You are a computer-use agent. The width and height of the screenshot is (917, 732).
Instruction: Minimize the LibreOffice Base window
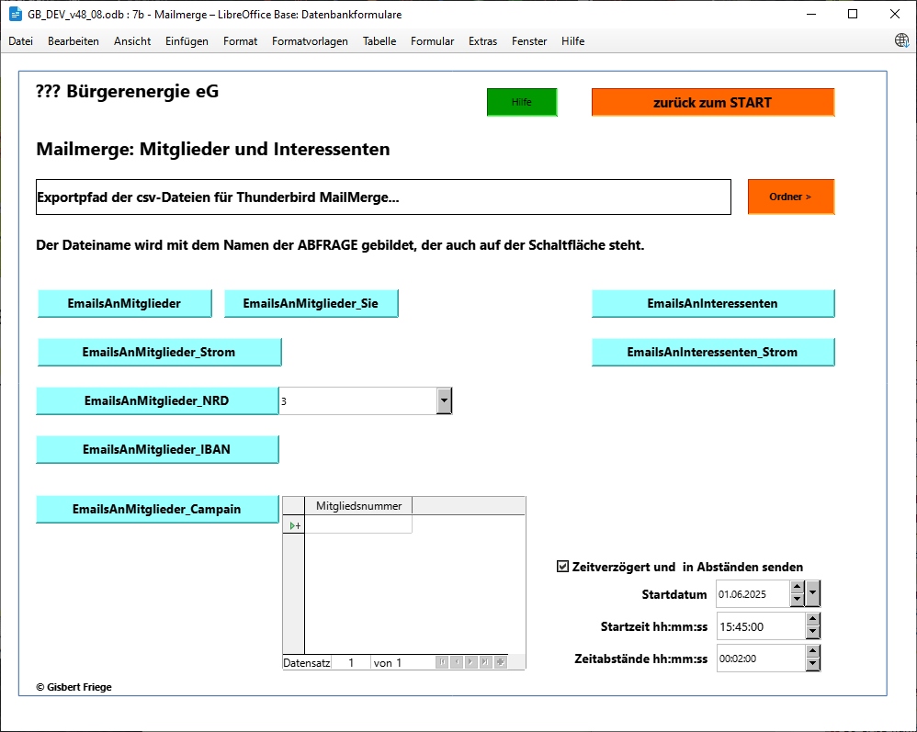pos(811,14)
